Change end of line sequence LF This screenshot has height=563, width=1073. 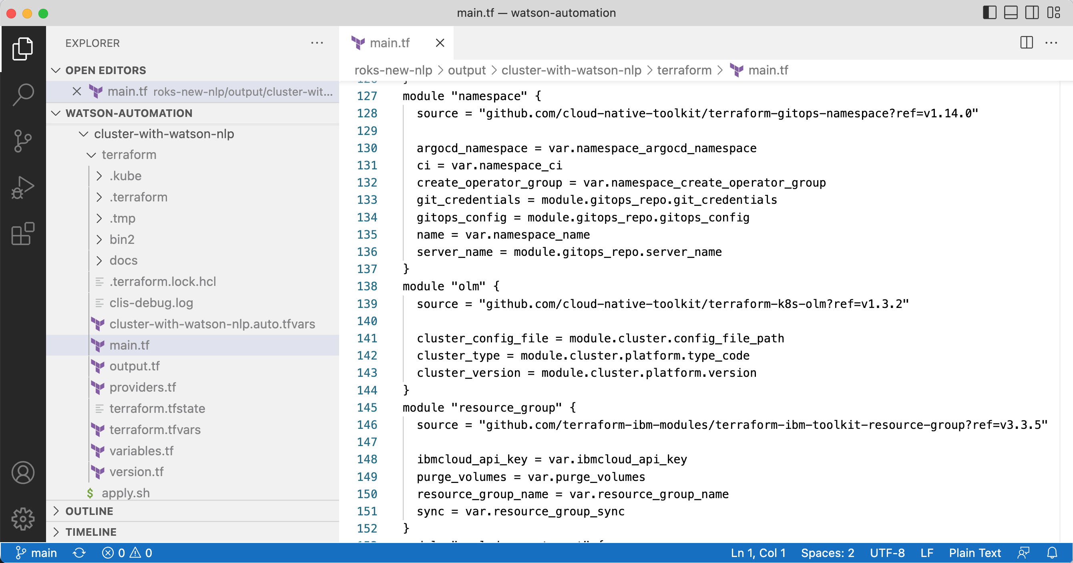927,553
